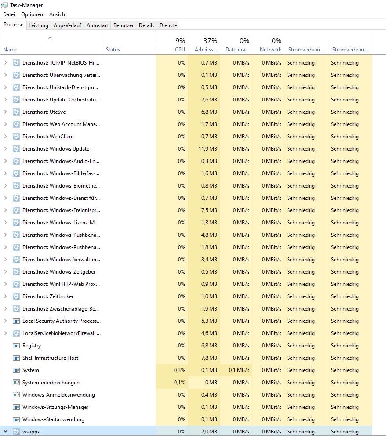
Task: Click gear icon of Diensthost: Web Account Manager
Action: click(x=16, y=124)
